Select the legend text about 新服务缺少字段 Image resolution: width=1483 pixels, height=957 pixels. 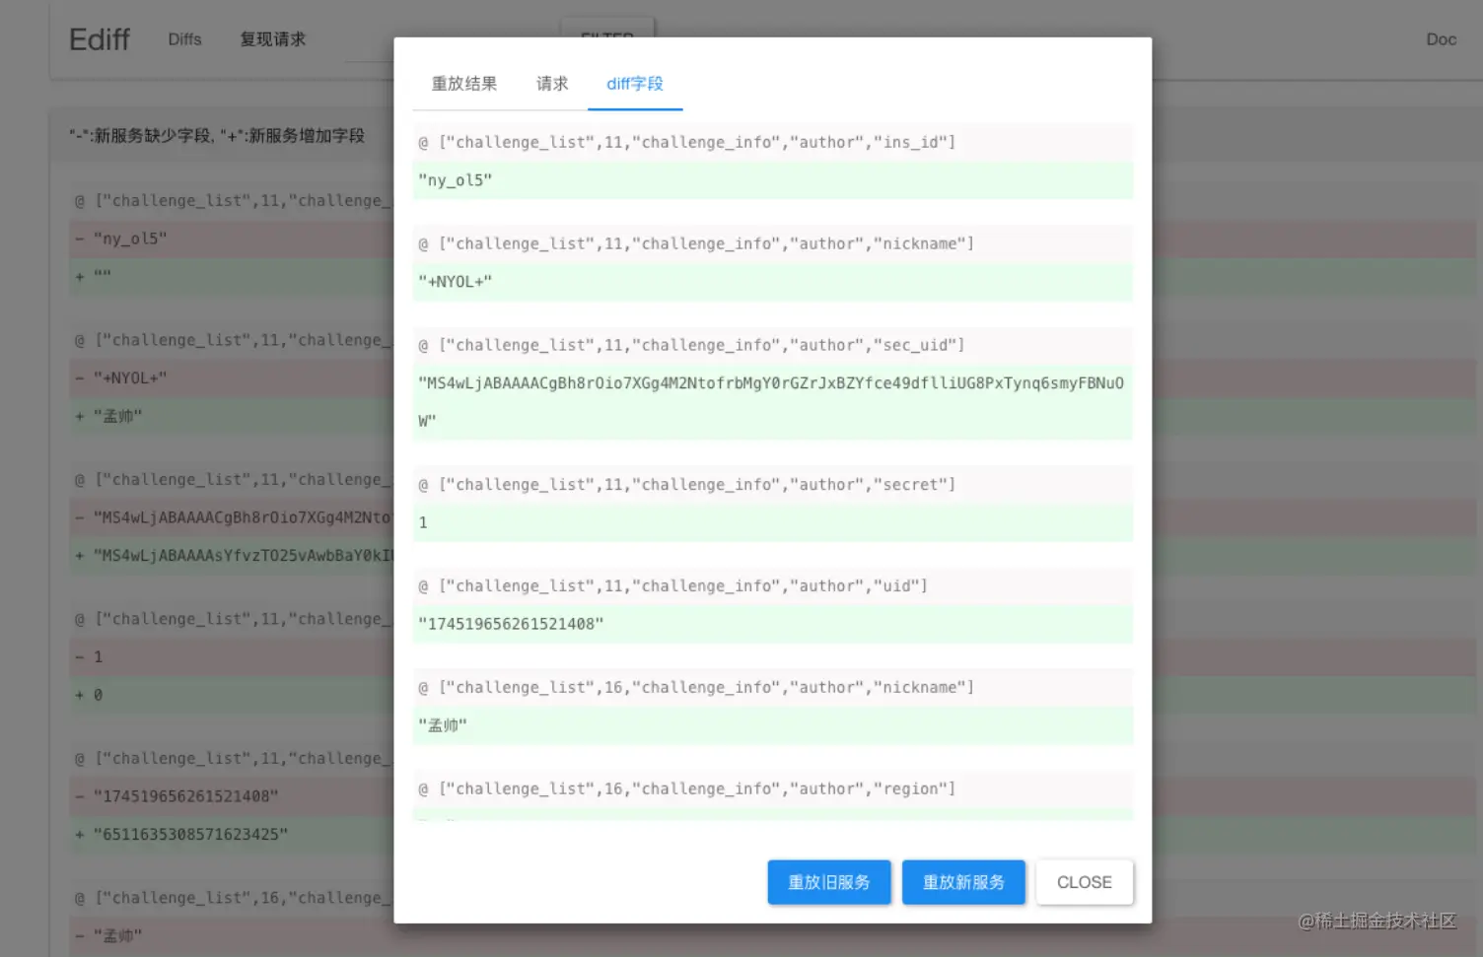[217, 135]
